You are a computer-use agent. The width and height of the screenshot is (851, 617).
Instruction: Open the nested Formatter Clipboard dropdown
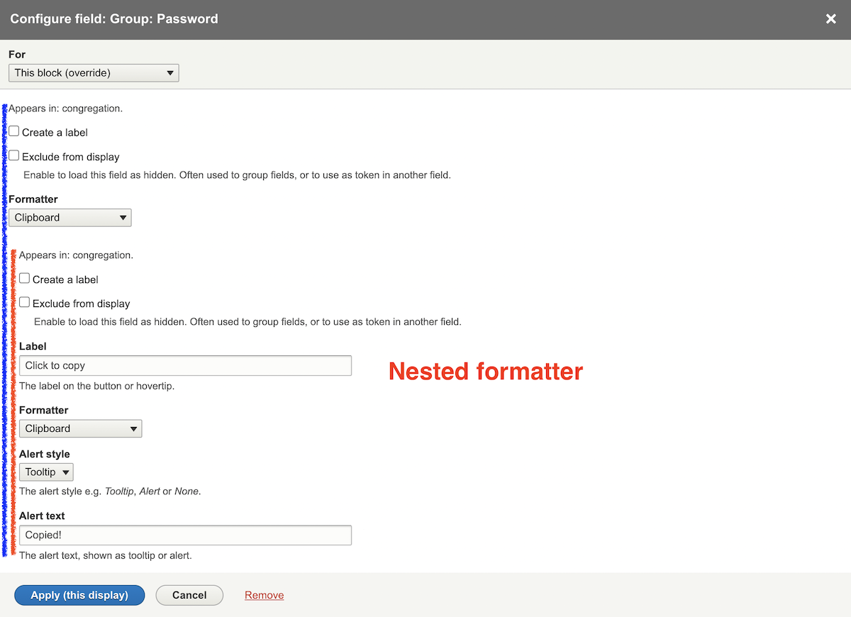[81, 428]
